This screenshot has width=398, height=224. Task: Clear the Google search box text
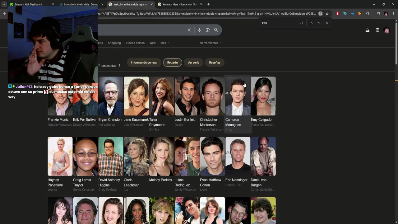click(189, 30)
